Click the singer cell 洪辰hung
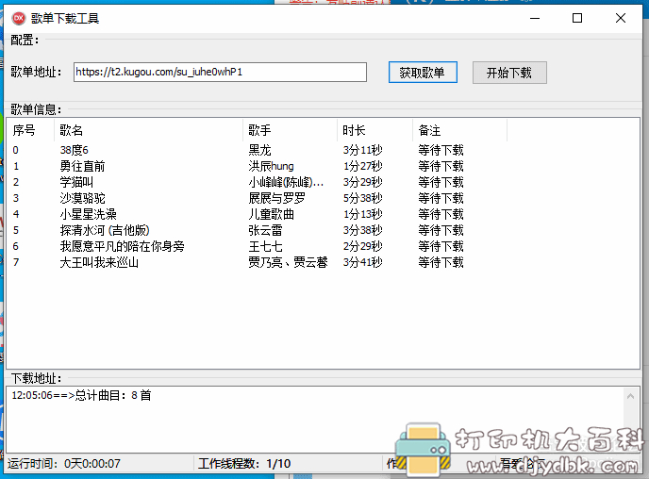 (x=271, y=166)
